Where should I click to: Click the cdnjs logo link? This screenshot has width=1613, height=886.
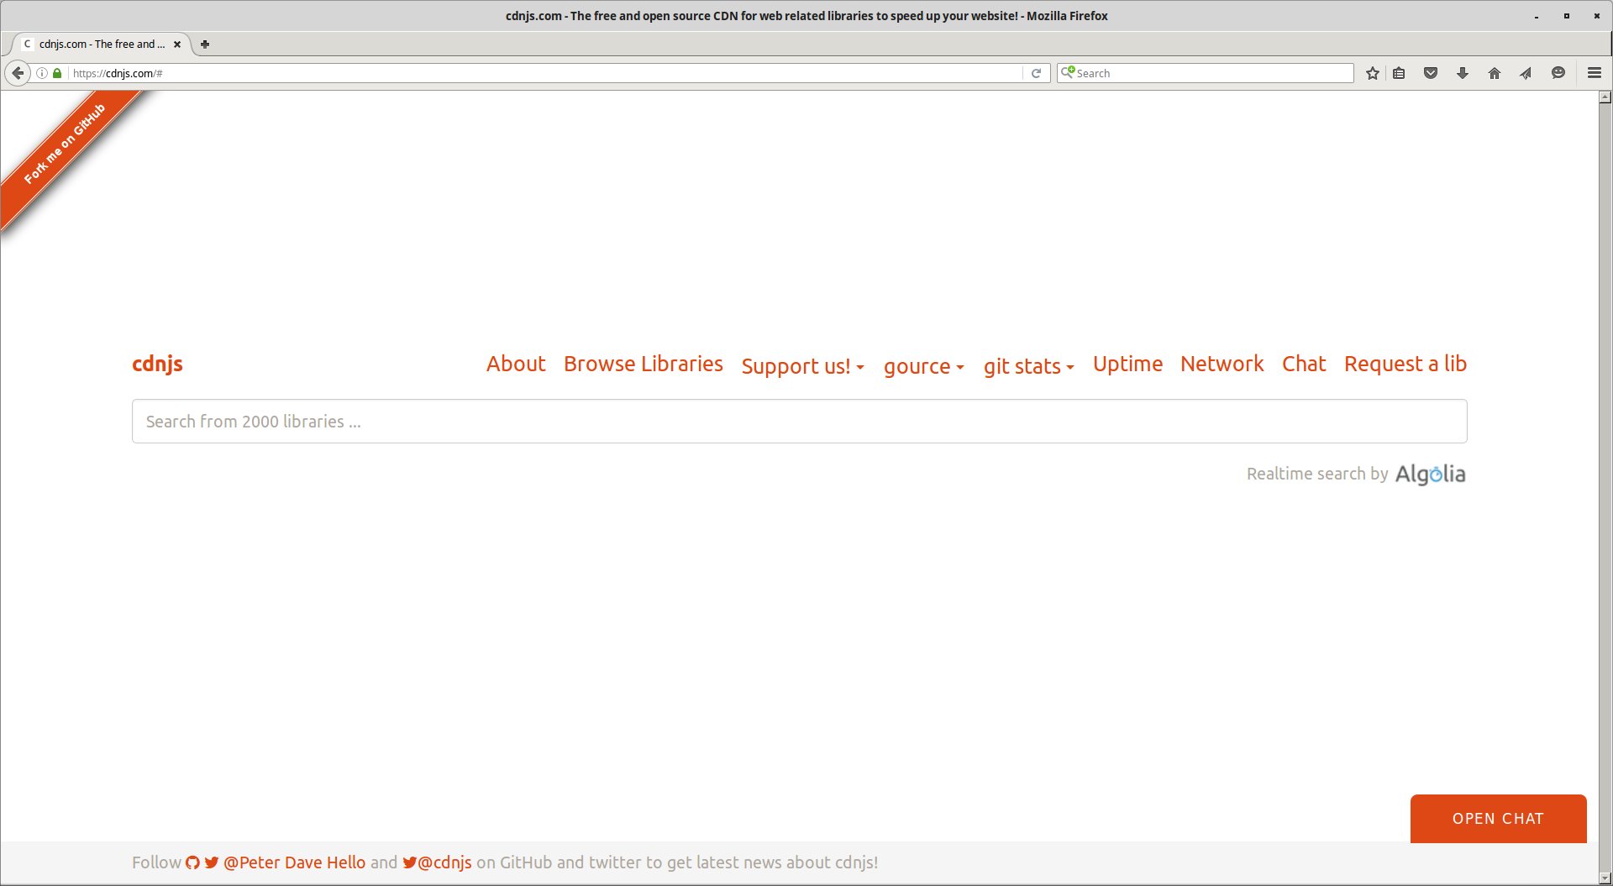point(158,364)
